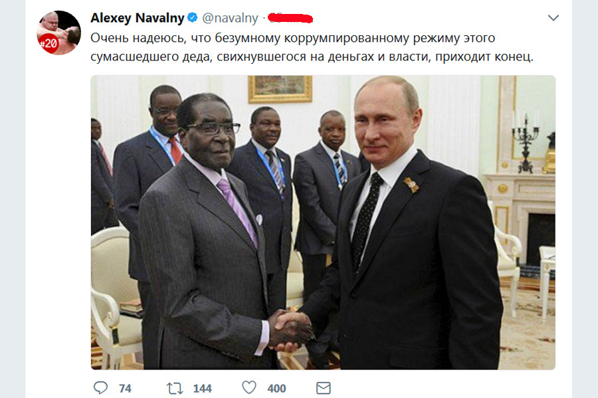Click tweet text line starting 'Очень надеюсь'
The height and width of the screenshot is (398, 598).
pyautogui.click(x=293, y=38)
